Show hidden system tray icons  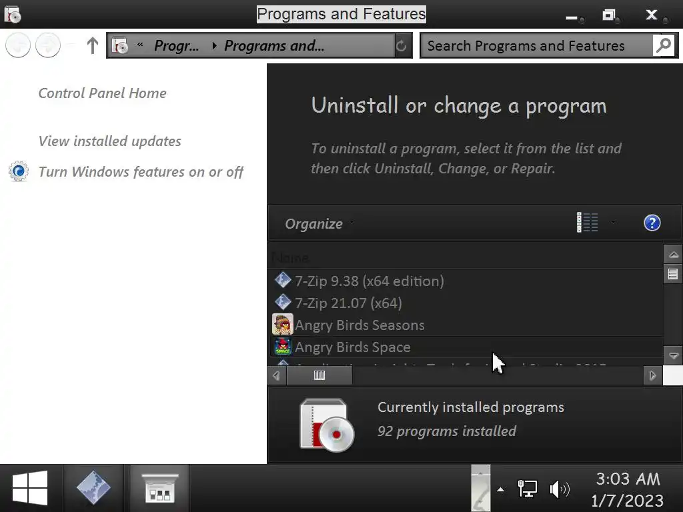pyautogui.click(x=500, y=489)
